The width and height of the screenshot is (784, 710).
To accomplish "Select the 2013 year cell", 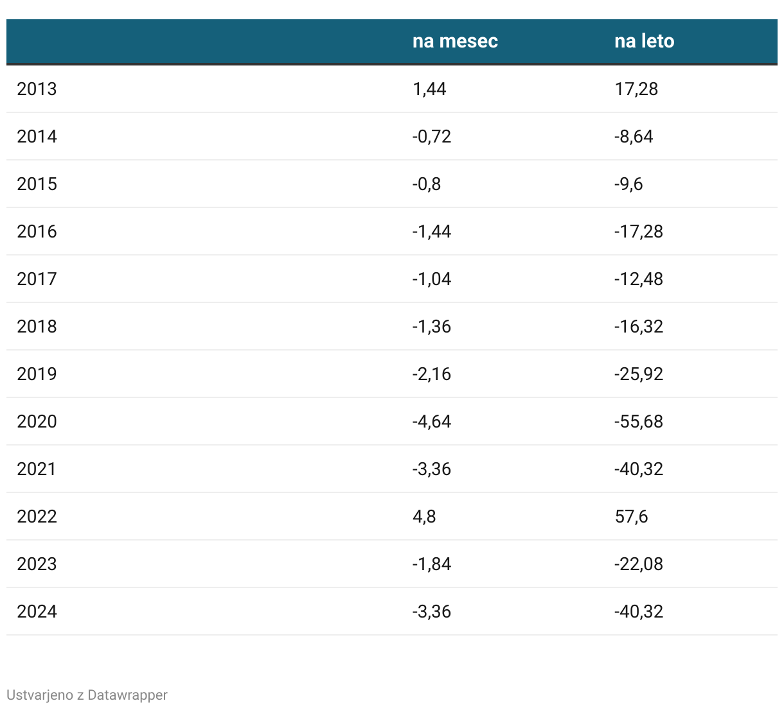I will coord(37,89).
